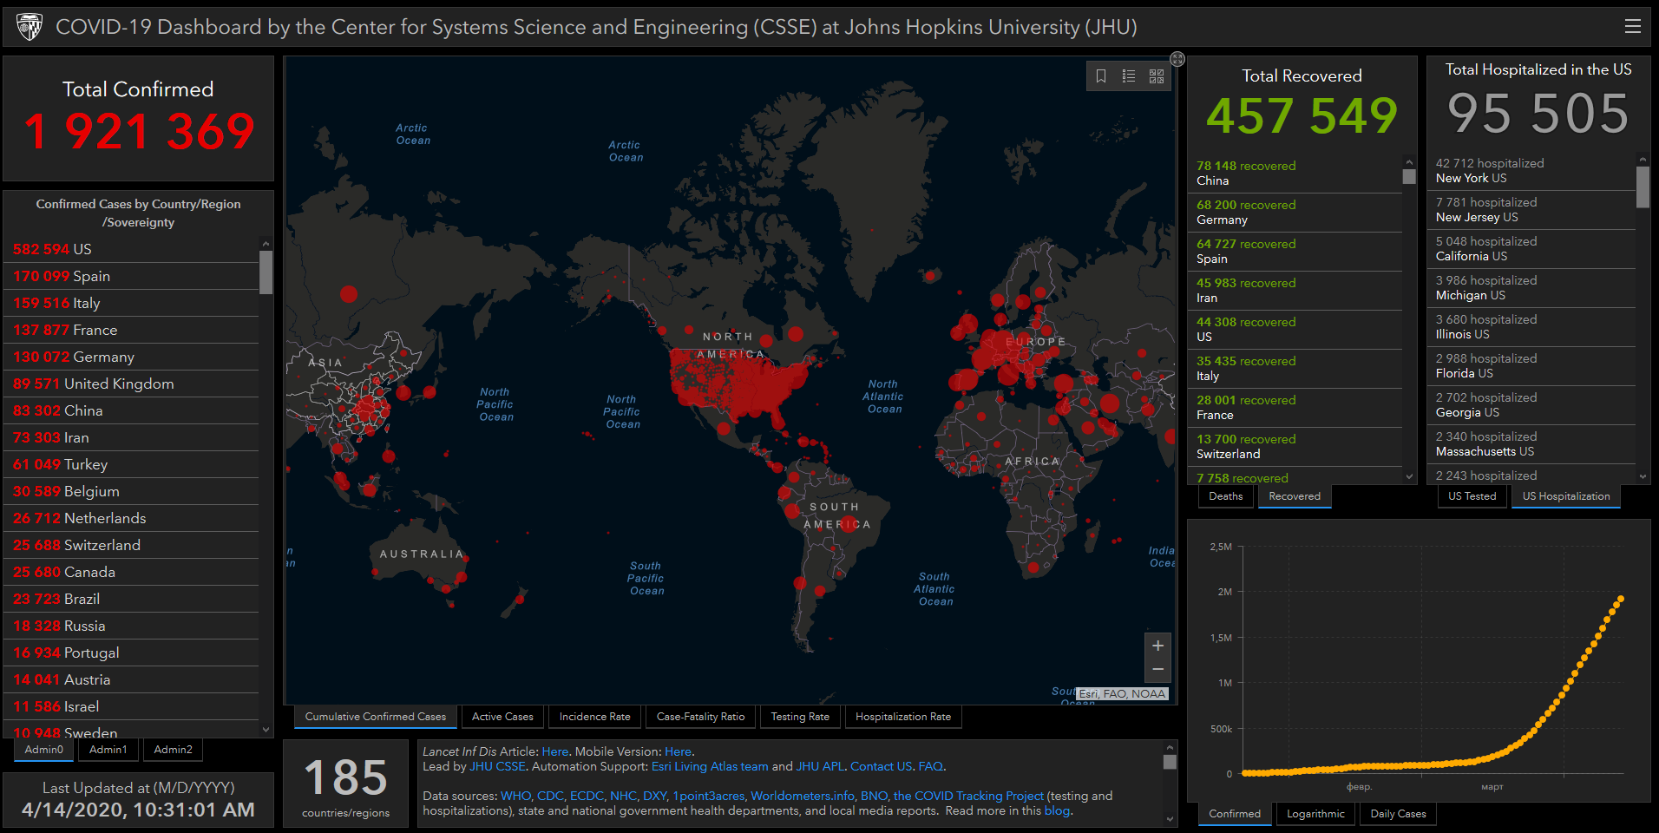Switch to Cumulative Confirmed Cases tab
This screenshot has width=1659, height=833.
[376, 717]
